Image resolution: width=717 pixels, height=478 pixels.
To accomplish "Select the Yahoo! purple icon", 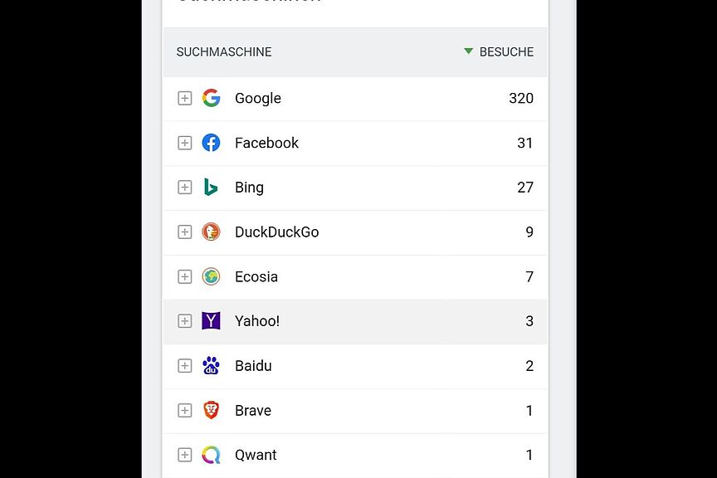I will 212,321.
